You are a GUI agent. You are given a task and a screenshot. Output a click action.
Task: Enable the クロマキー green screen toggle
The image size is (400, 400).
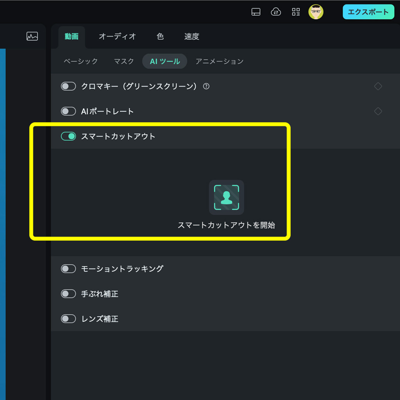coord(68,86)
